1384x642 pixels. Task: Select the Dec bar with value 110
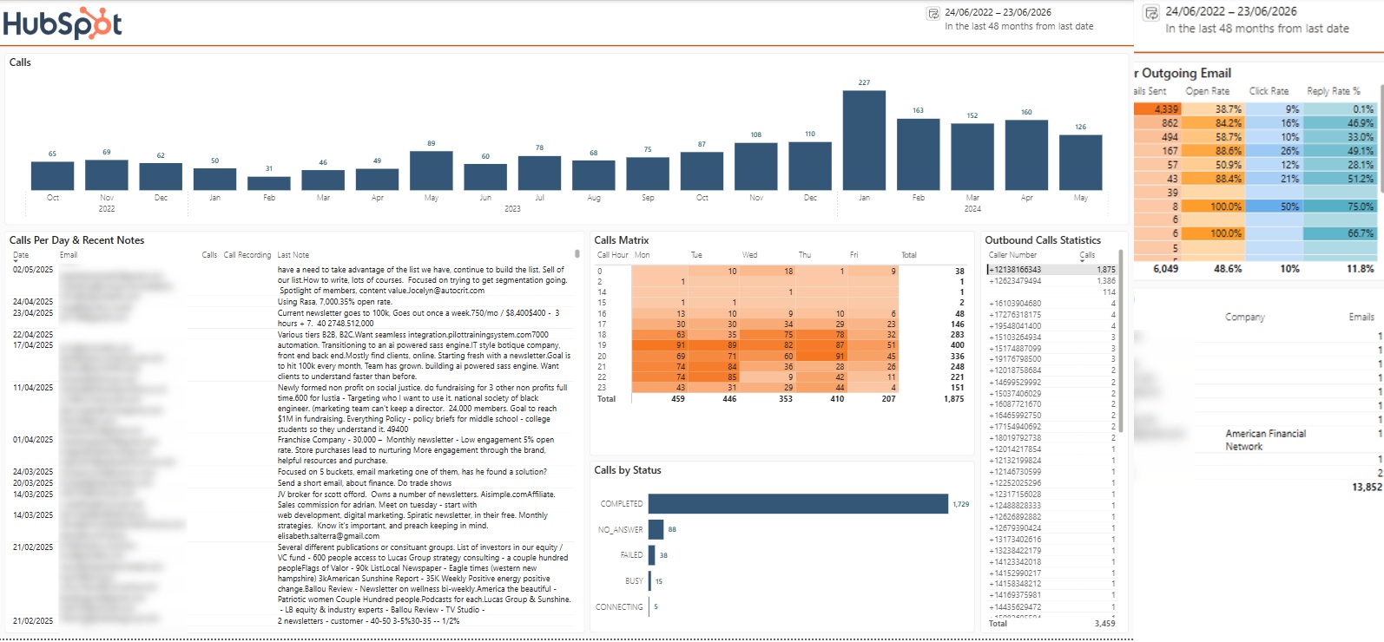click(810, 166)
